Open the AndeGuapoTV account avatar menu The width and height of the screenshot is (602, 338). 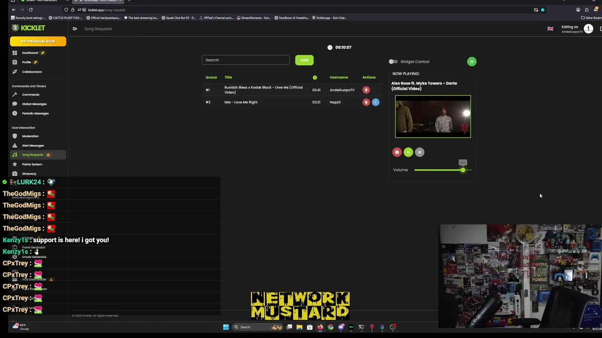[588, 29]
